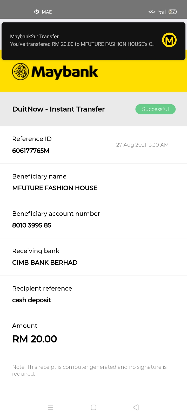Open the Maybank2u Transfer notification banner
Image resolution: width=187 pixels, height=417 pixels.
(x=94, y=41)
